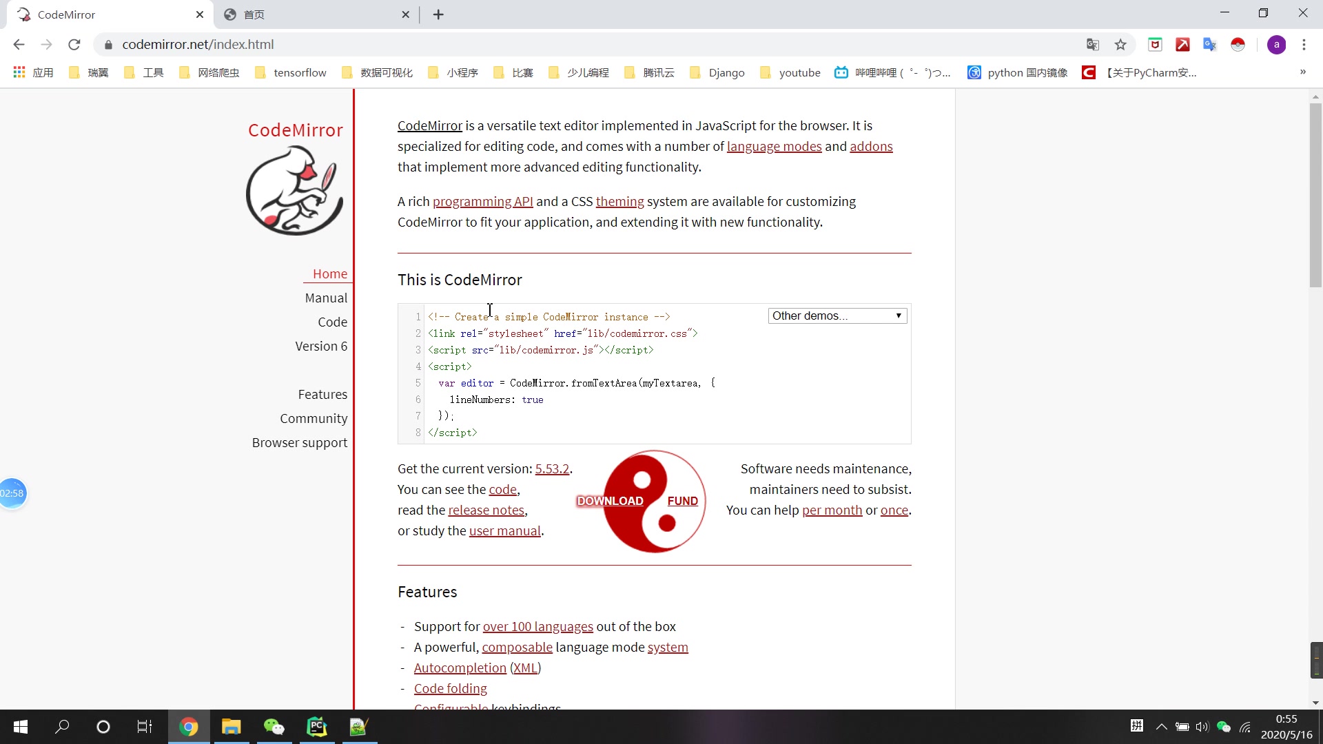Open Task View on taskbar
The height and width of the screenshot is (744, 1323).
(x=145, y=727)
